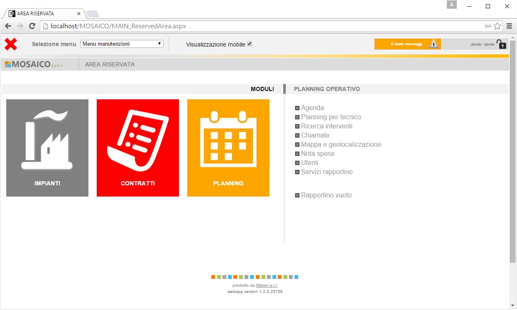
Task: Open the Chrome hamburger menu
Action: pyautogui.click(x=509, y=26)
